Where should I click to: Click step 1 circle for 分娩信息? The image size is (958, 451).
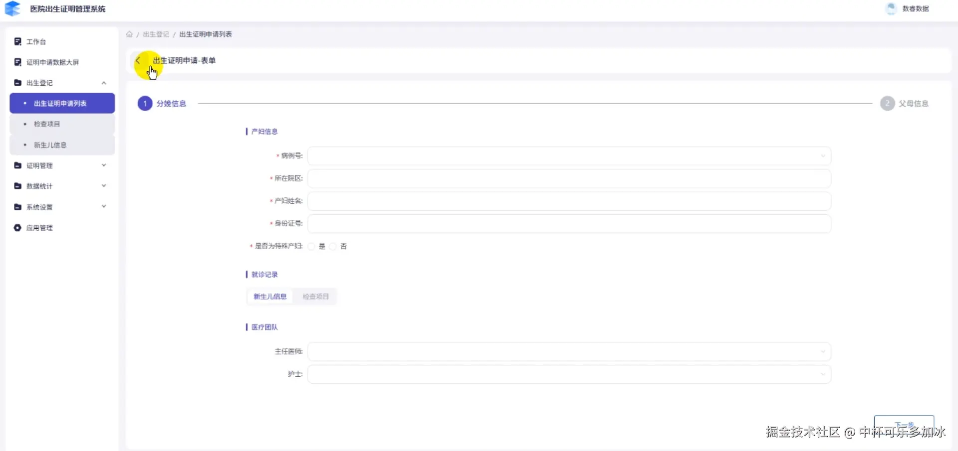click(x=145, y=104)
